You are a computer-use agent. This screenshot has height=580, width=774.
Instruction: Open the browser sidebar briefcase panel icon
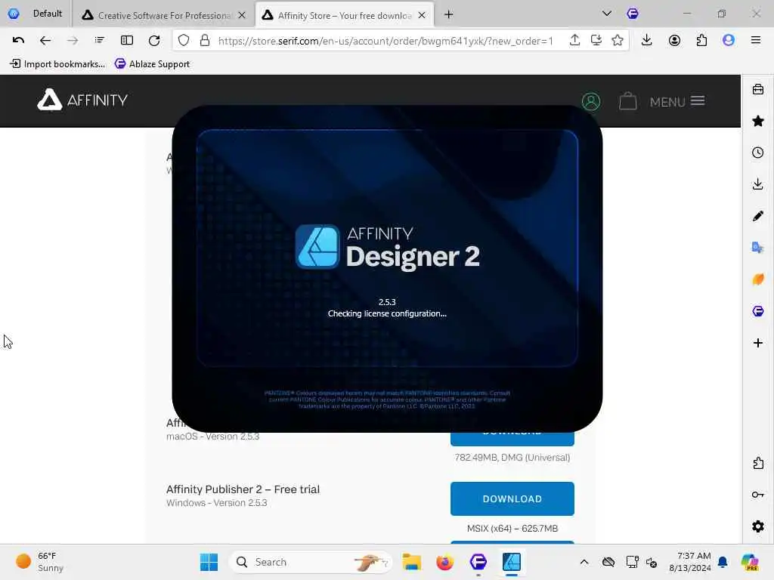(758, 89)
